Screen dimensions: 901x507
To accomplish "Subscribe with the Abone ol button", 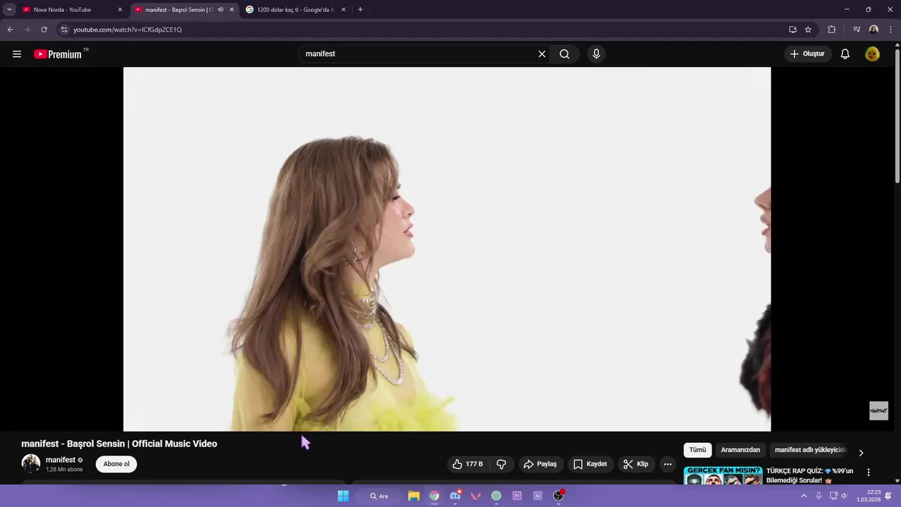I will click(x=116, y=464).
